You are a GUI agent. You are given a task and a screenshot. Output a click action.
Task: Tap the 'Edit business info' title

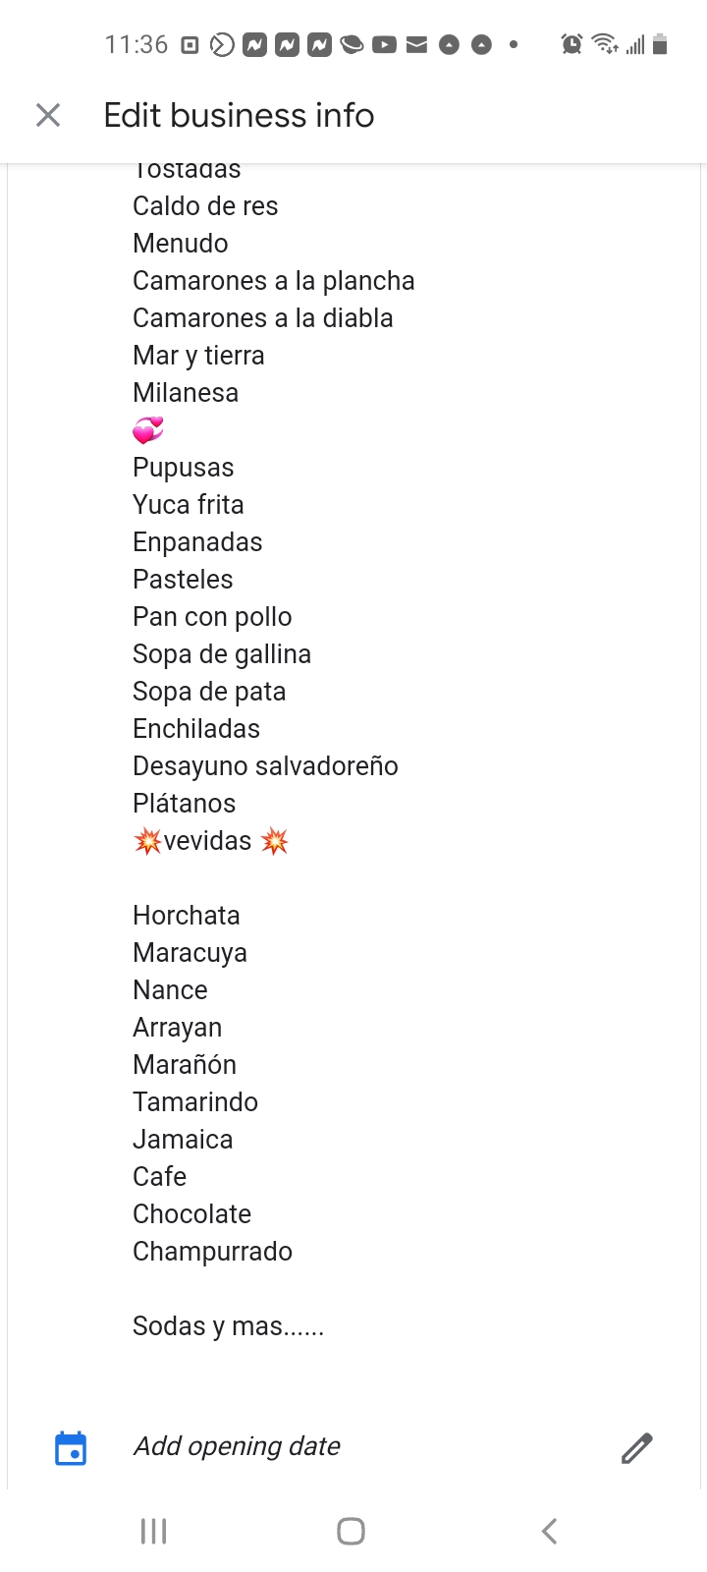[x=239, y=115]
